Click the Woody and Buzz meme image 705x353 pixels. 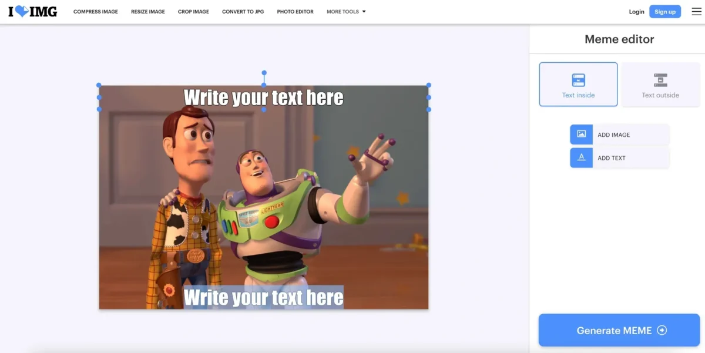click(x=264, y=197)
